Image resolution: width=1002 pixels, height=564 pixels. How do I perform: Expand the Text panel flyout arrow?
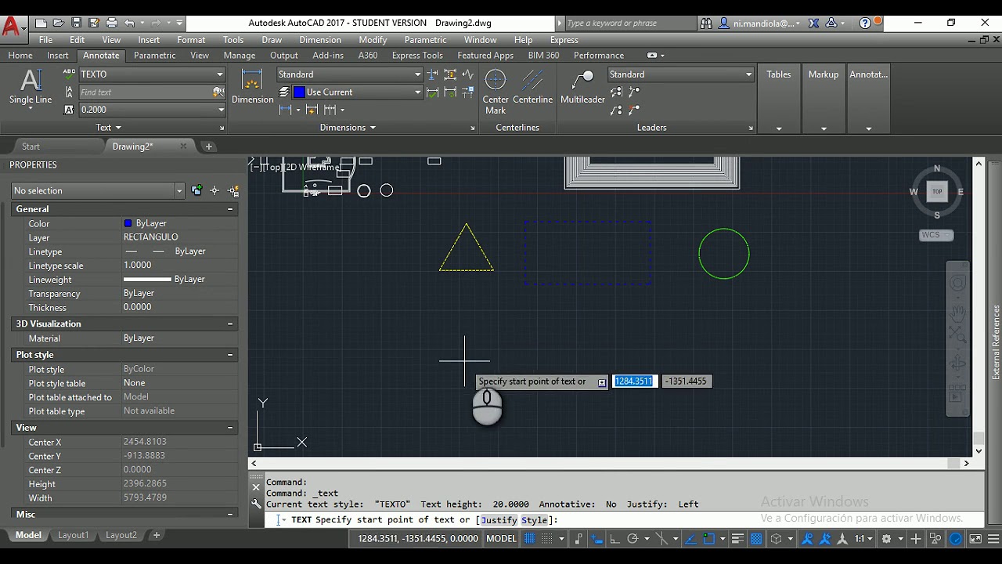[118, 128]
